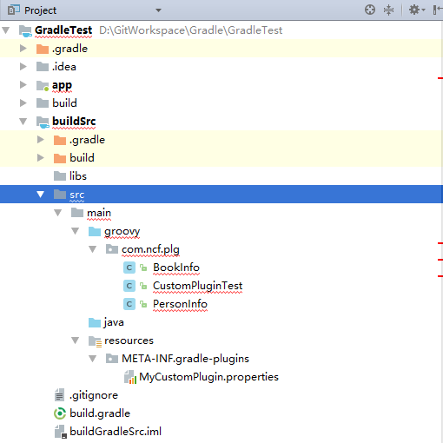The height and width of the screenshot is (443, 443).
Task: Click the GradleTest path D:\GitWorkspace\Gradle\GradleTest
Action: click(x=190, y=30)
